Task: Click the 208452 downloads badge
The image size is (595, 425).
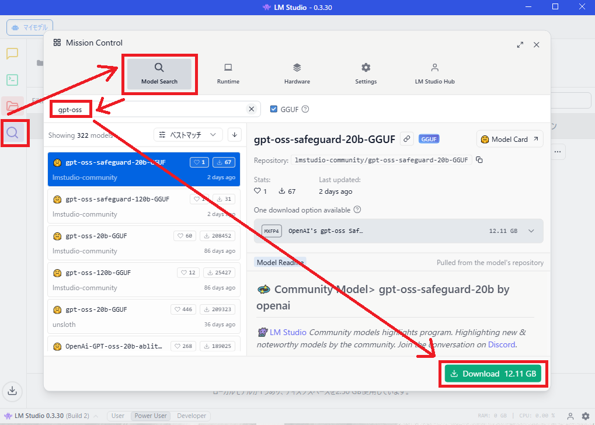Action: pos(217,236)
